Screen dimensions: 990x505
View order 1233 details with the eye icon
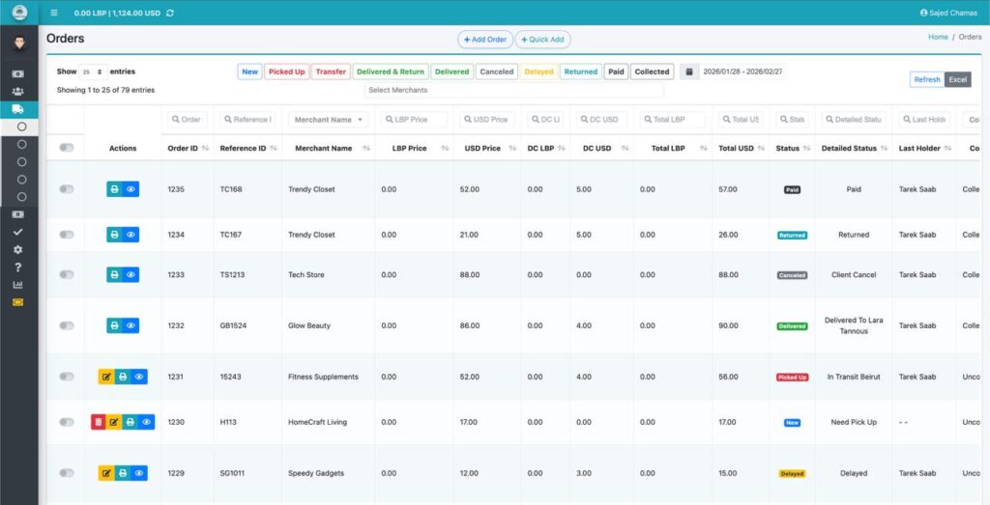[x=131, y=275]
